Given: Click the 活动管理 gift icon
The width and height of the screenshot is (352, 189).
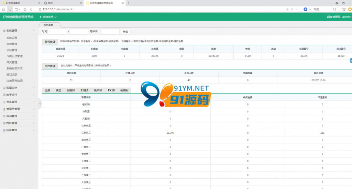Looking at the screenshot, I should tap(4, 116).
